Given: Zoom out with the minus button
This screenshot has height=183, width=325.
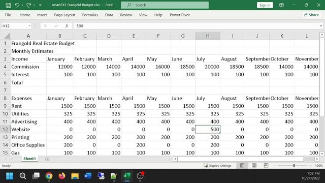Looking at the screenshot, I should (x=275, y=165).
